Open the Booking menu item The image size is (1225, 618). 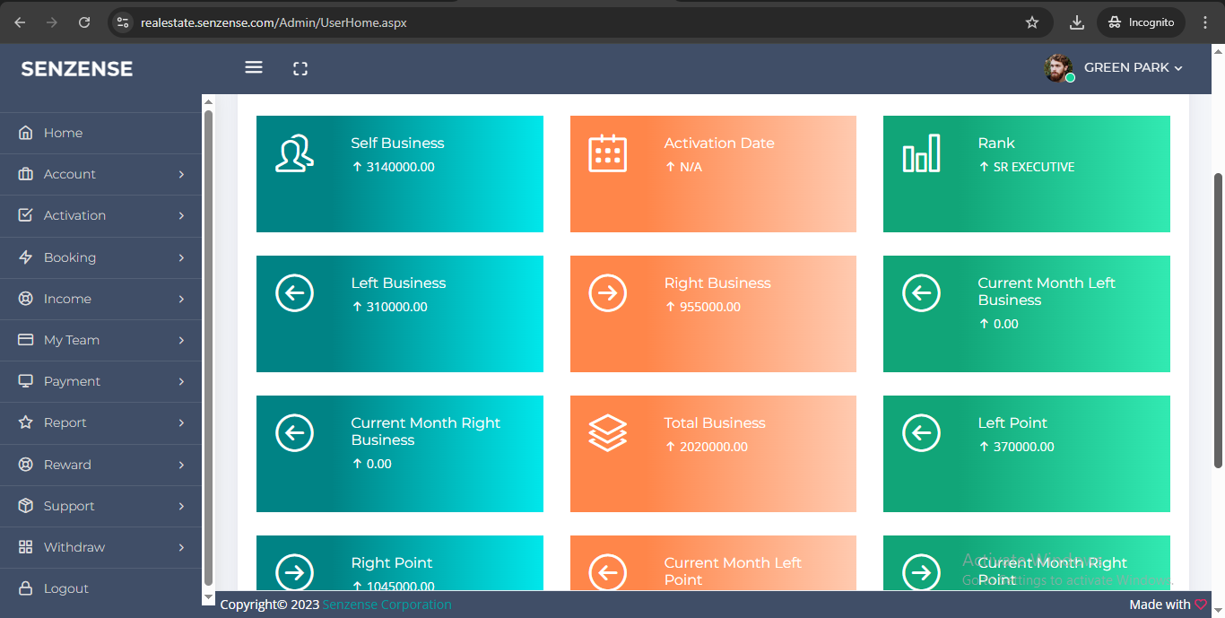[100, 257]
